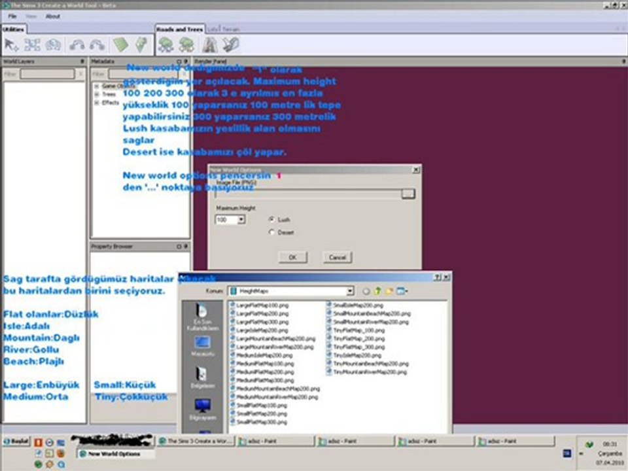Click the Metadata filter field
This screenshot has width=628, height=471.
144,74
